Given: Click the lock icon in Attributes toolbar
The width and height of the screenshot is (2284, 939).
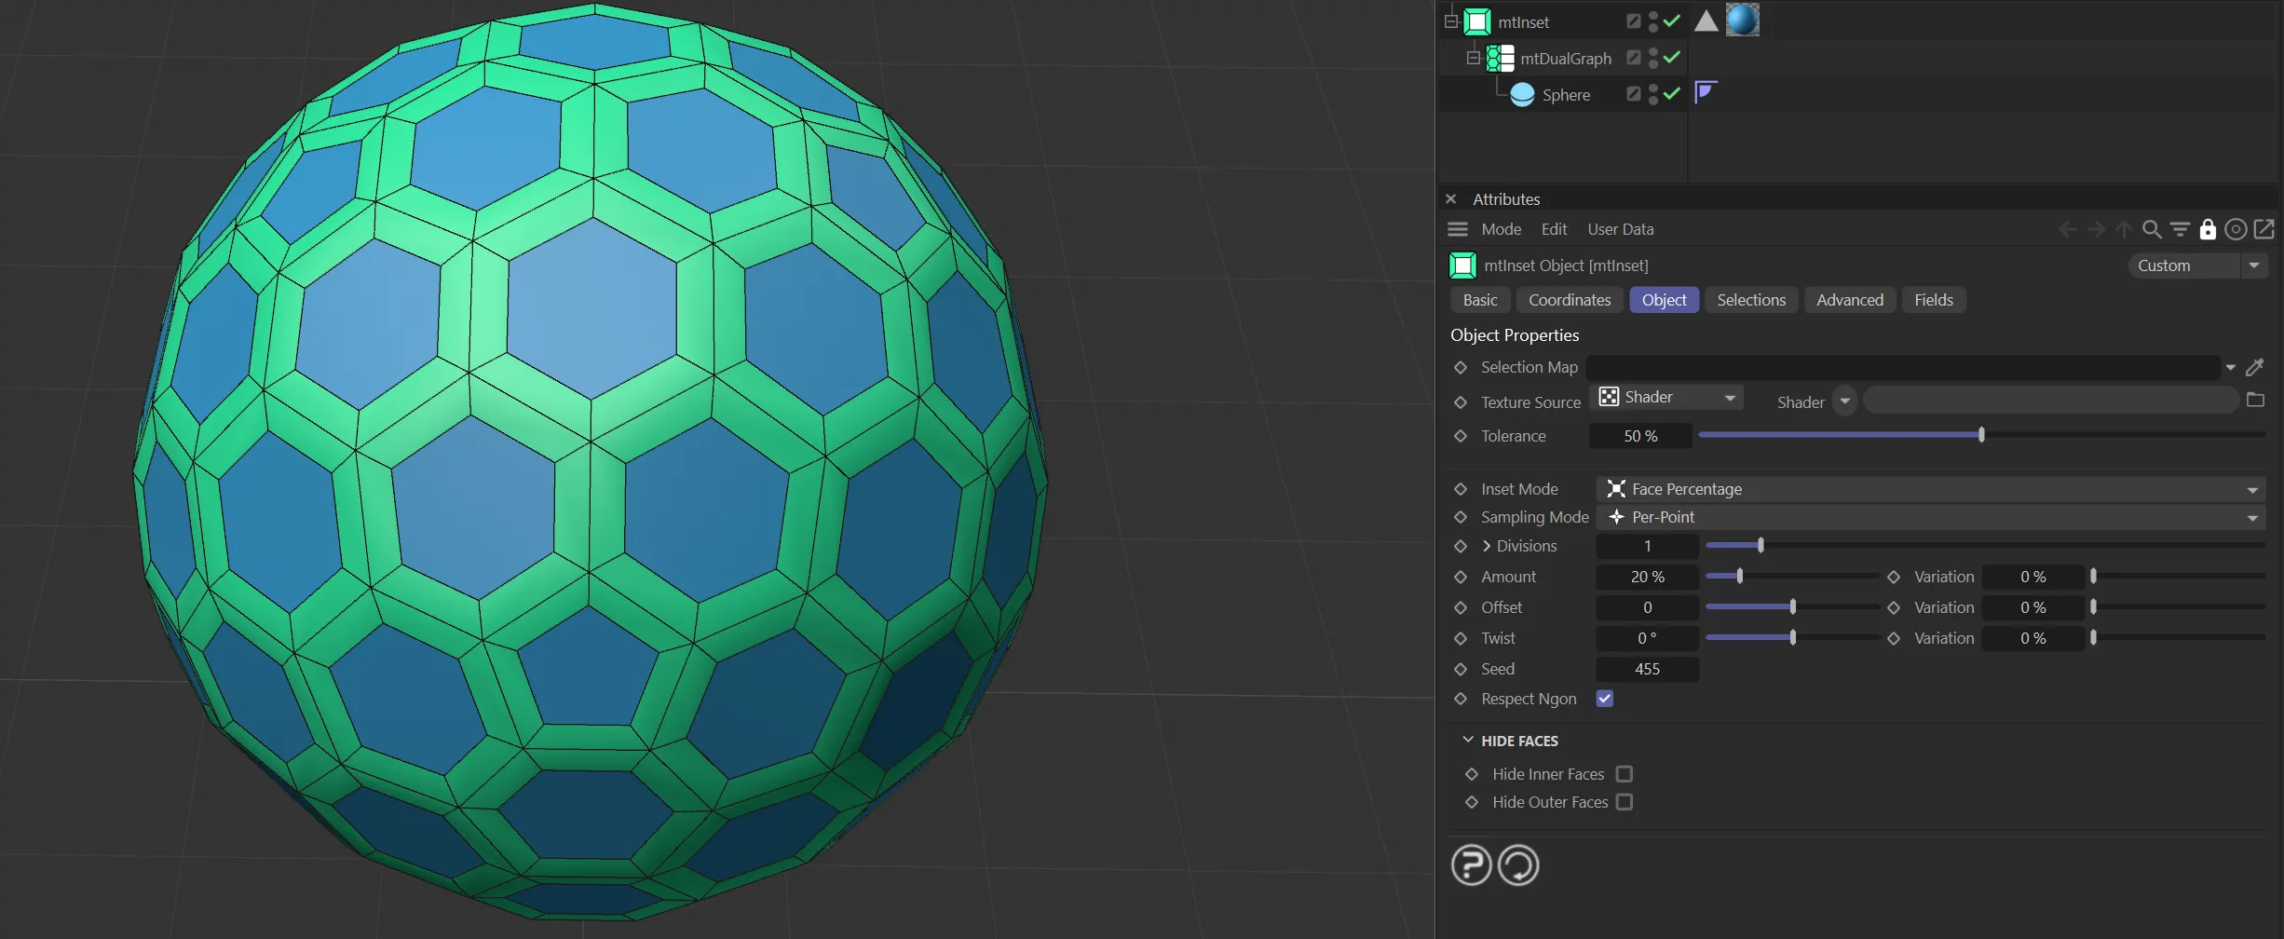Looking at the screenshot, I should [2208, 229].
